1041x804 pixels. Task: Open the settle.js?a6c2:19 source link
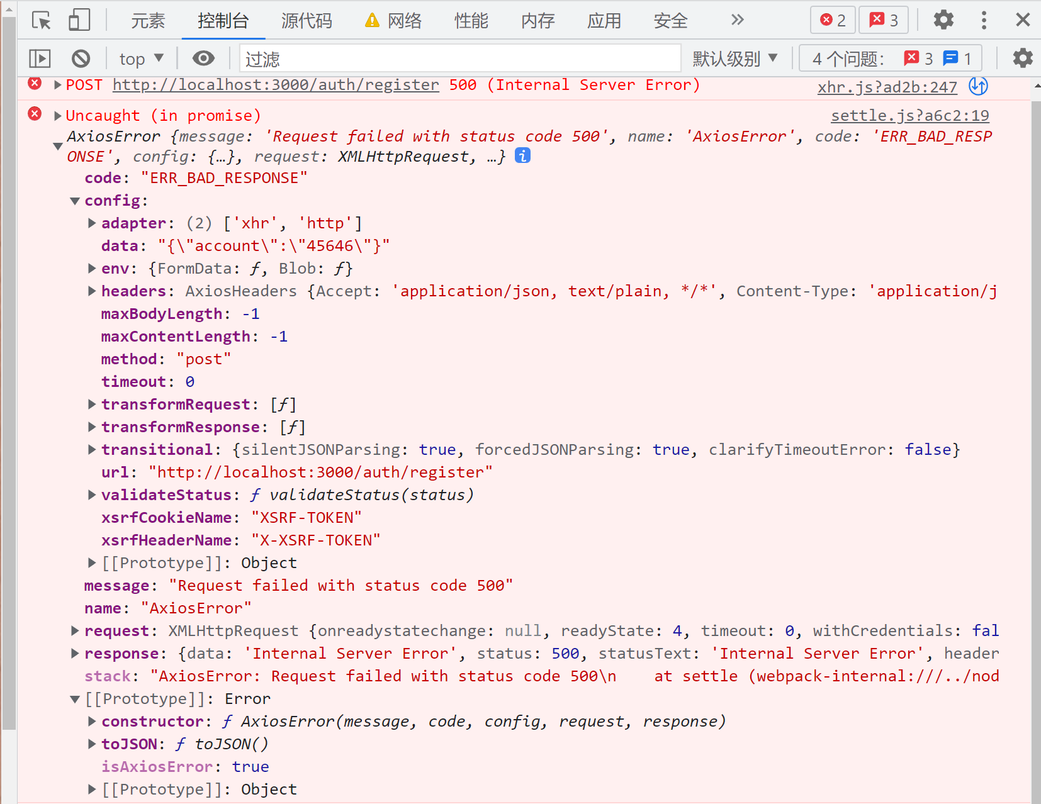tap(910, 116)
